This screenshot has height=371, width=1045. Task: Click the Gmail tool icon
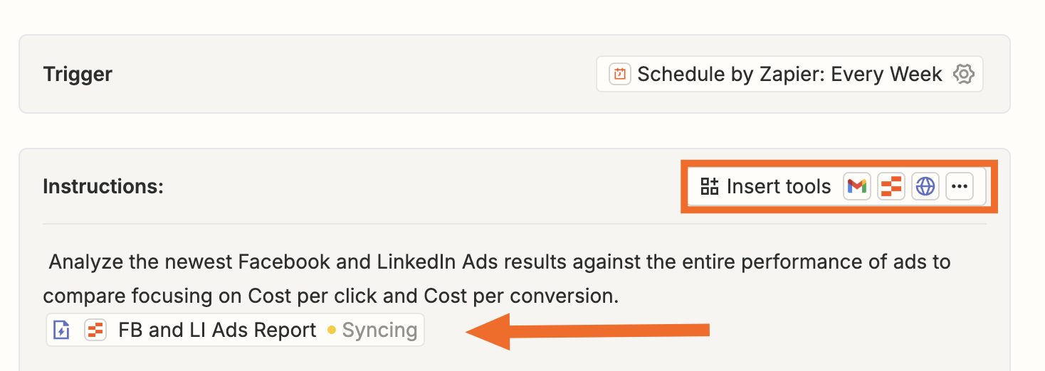tap(857, 187)
